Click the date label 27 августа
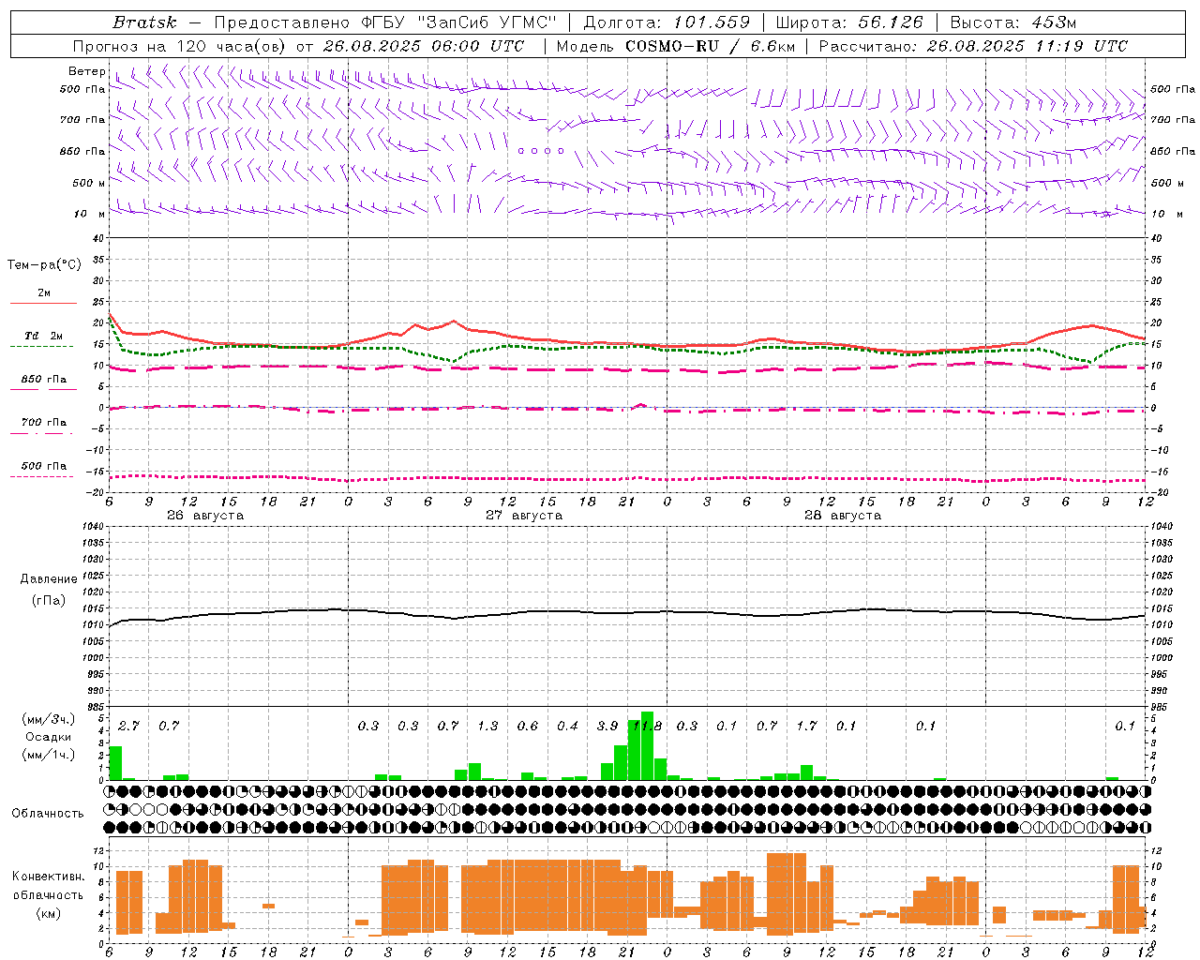The image size is (1200, 960). (x=524, y=516)
